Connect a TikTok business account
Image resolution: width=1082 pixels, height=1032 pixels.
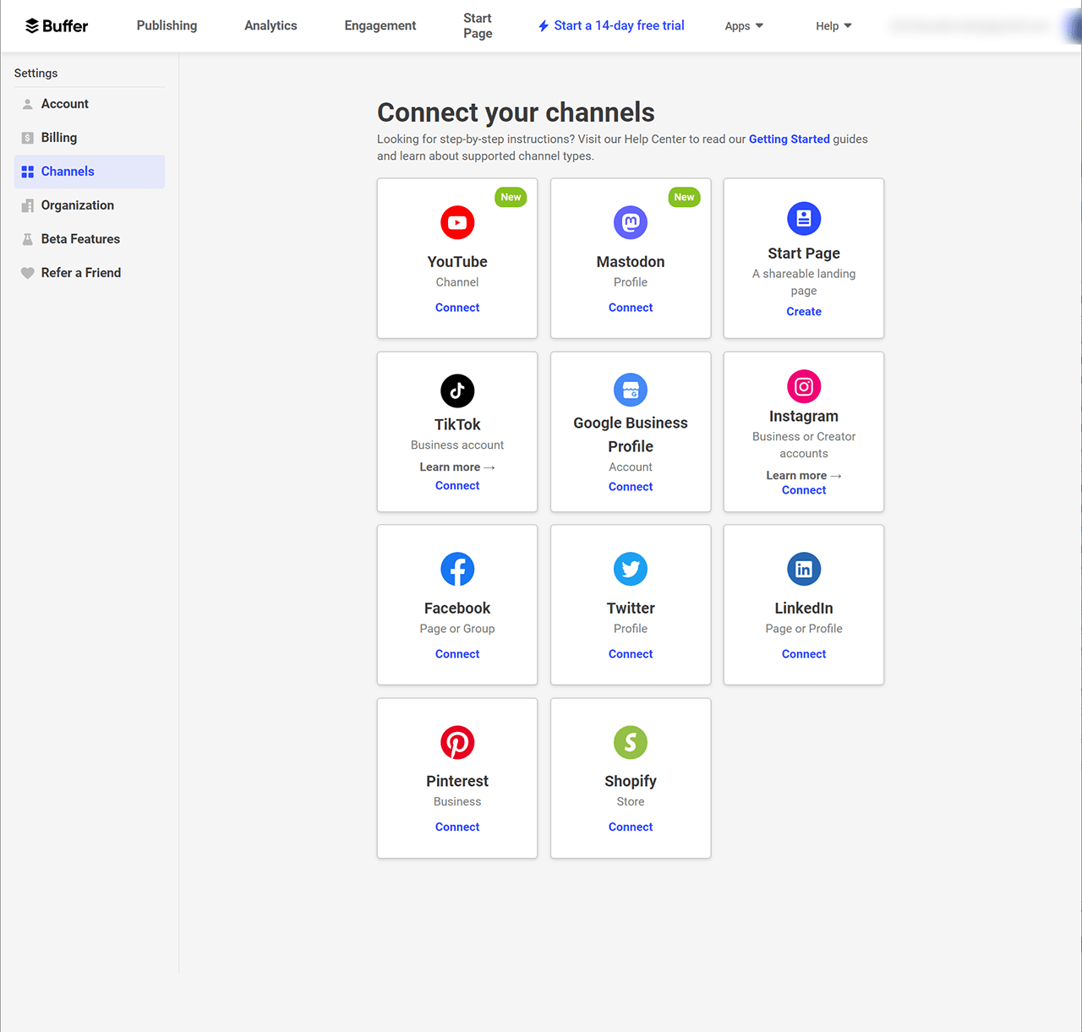457,485
